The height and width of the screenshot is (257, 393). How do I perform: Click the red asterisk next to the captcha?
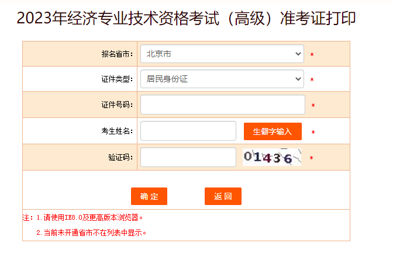click(x=312, y=158)
